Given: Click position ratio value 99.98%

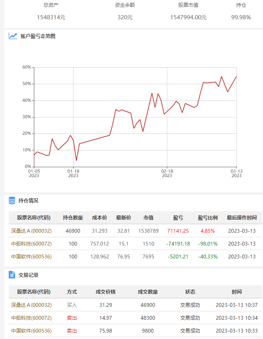Looking at the screenshot, I should pyautogui.click(x=241, y=17).
